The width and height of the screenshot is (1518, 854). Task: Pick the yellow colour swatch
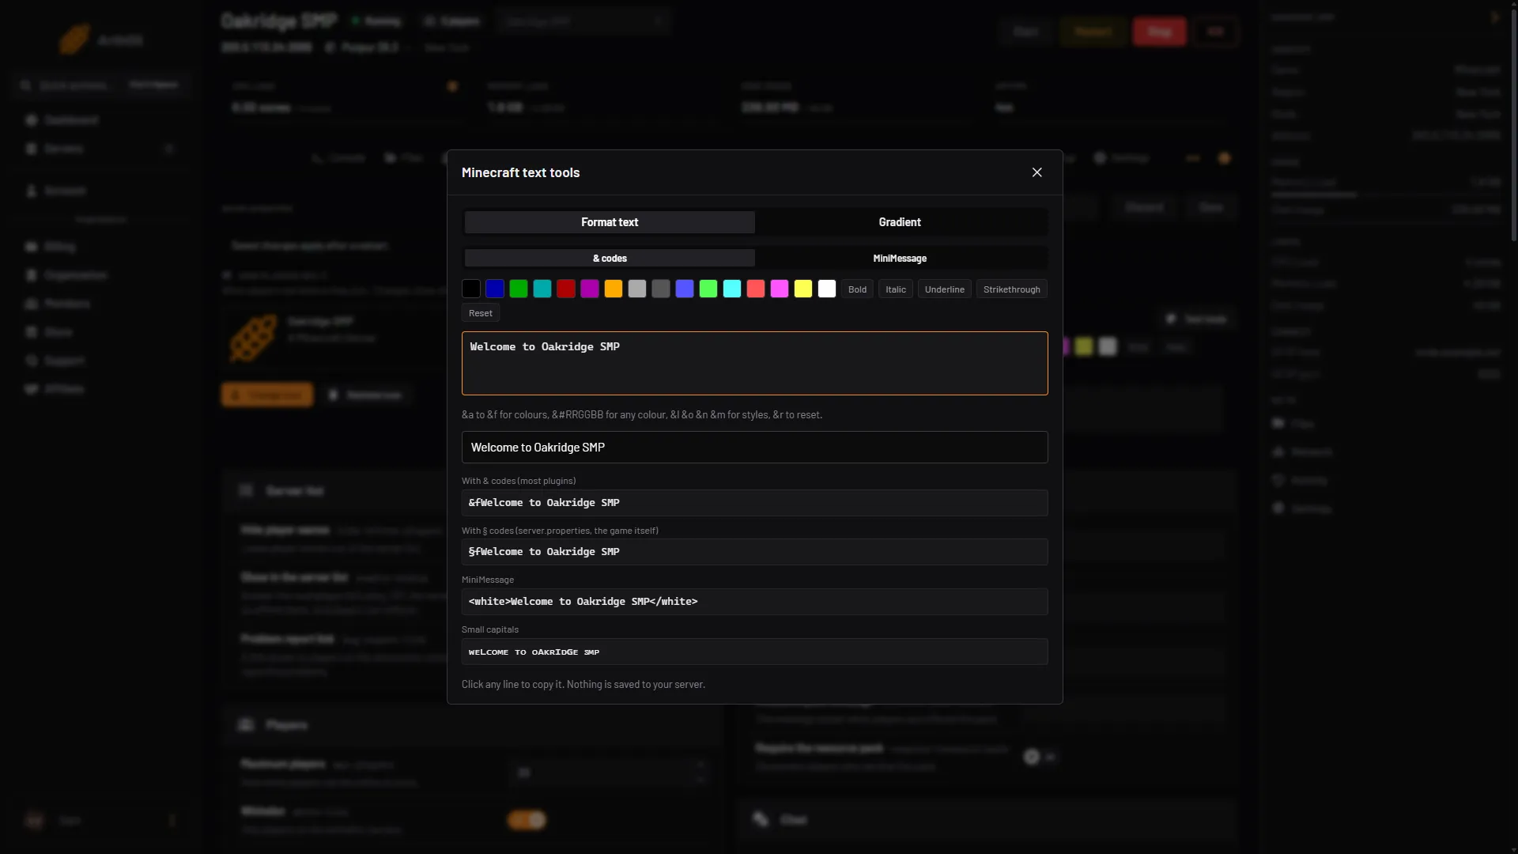(803, 289)
